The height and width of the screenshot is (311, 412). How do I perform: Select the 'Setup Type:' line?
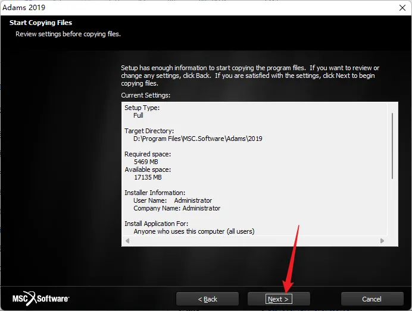142,108
